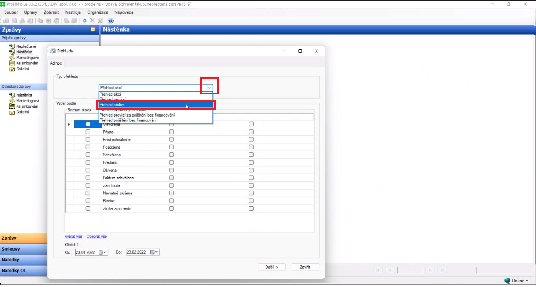Collapse the Typ přehledu dropdown using its arrow
This screenshot has width=536, height=287.
[x=210, y=88]
